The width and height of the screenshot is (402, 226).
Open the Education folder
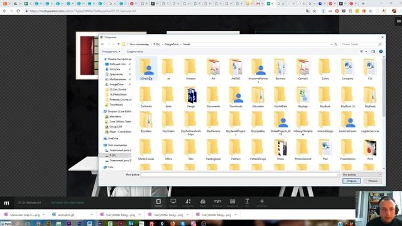258,97
